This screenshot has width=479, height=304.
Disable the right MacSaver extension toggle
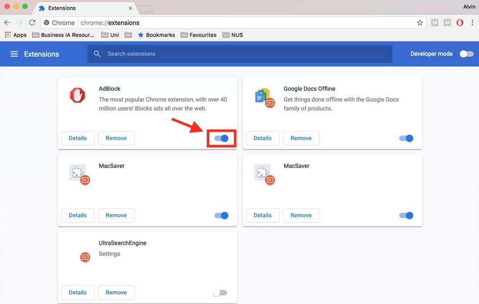[406, 216]
